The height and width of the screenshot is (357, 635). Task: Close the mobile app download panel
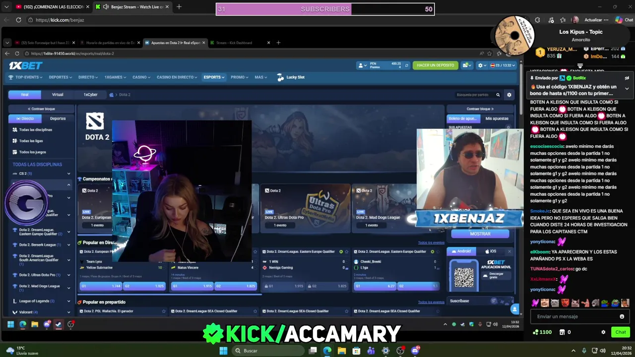[509, 251]
